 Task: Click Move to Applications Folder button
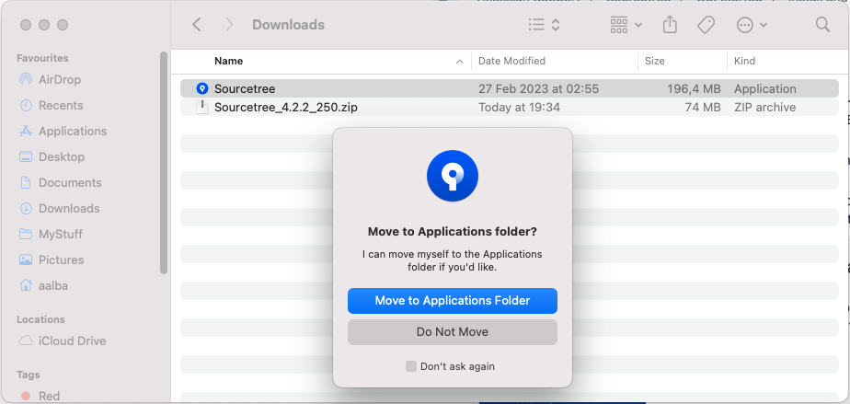pos(452,300)
